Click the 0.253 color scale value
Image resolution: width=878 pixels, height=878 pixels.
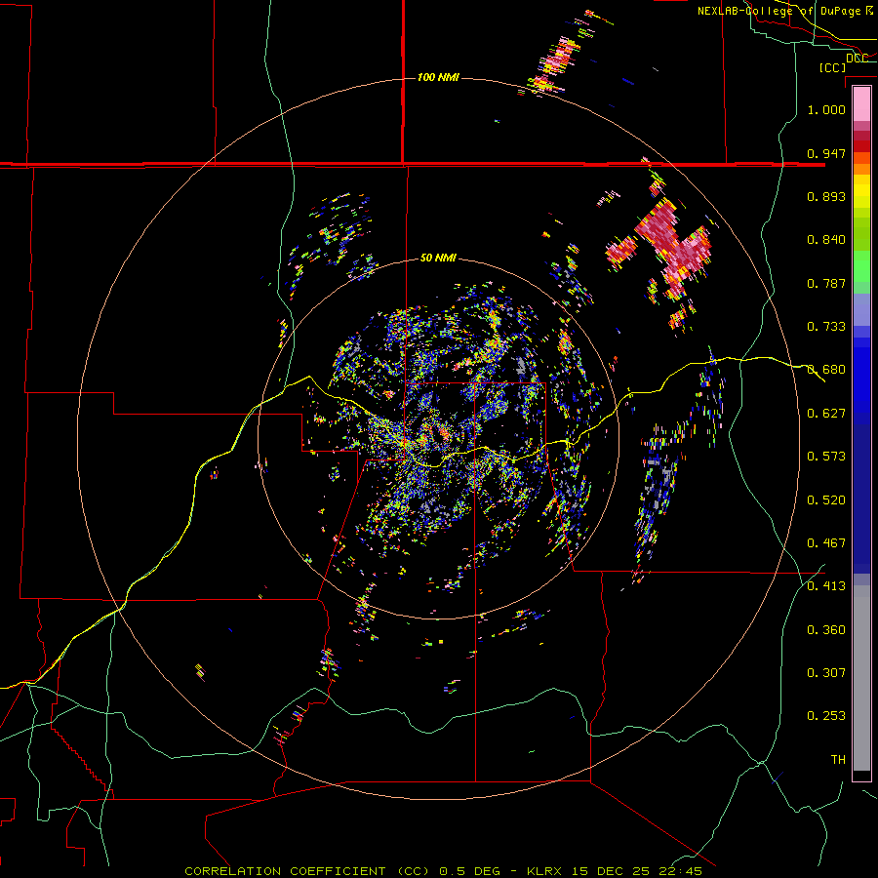point(826,716)
